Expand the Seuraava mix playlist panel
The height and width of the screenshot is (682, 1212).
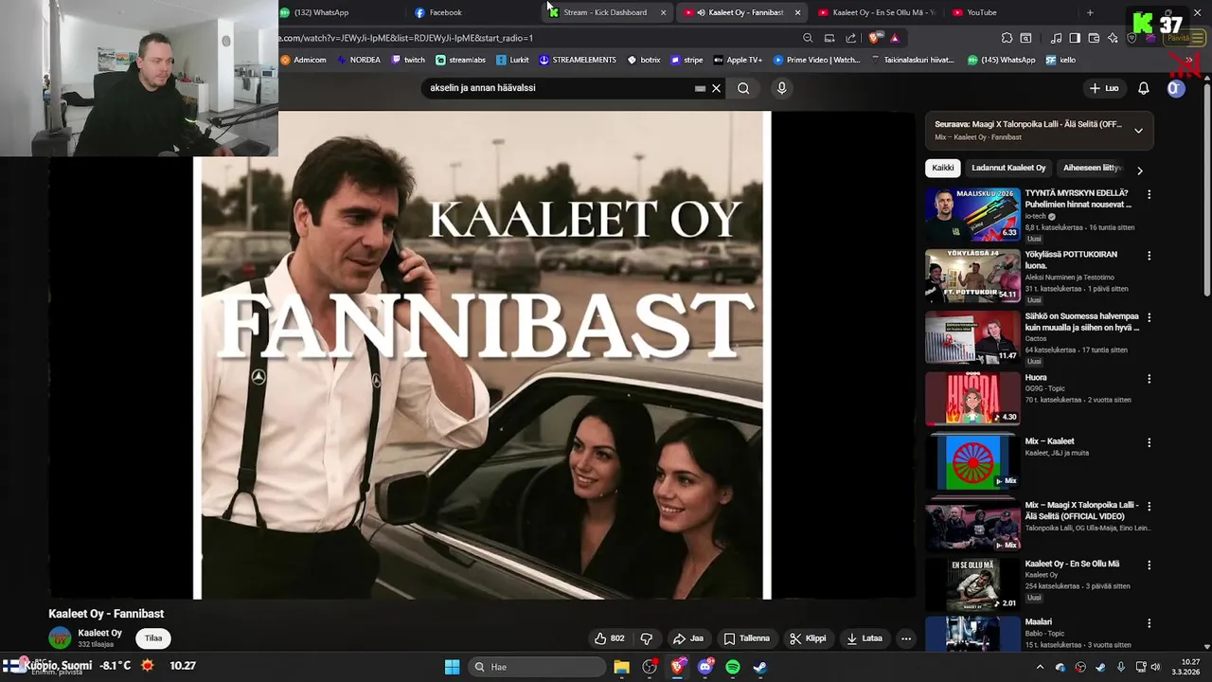point(1138,131)
